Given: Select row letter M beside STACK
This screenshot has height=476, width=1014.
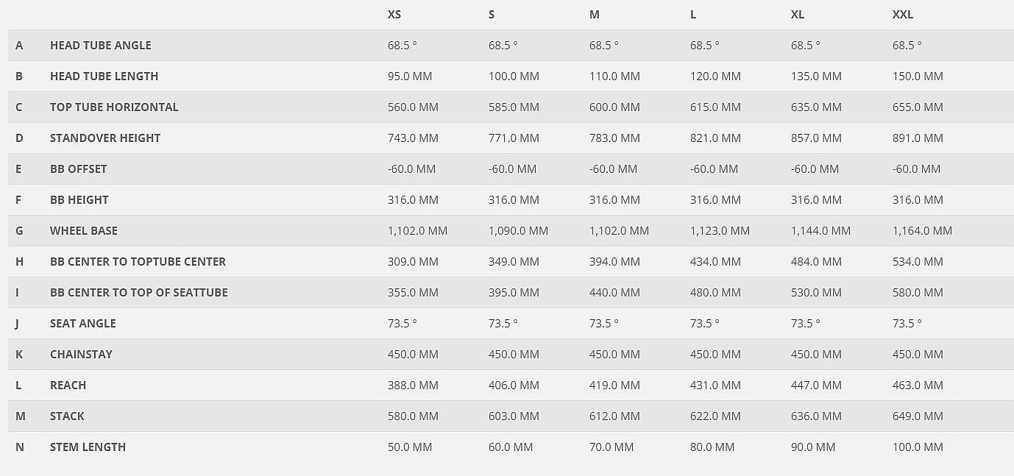Looking at the screenshot, I should pos(20,416).
